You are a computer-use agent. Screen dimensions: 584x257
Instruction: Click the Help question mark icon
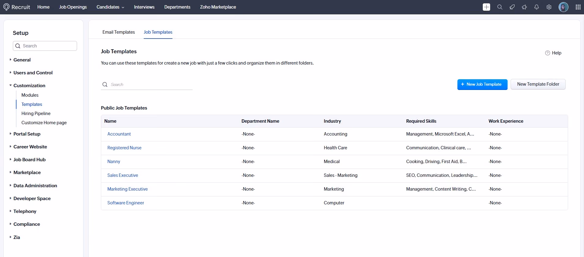[x=548, y=53]
